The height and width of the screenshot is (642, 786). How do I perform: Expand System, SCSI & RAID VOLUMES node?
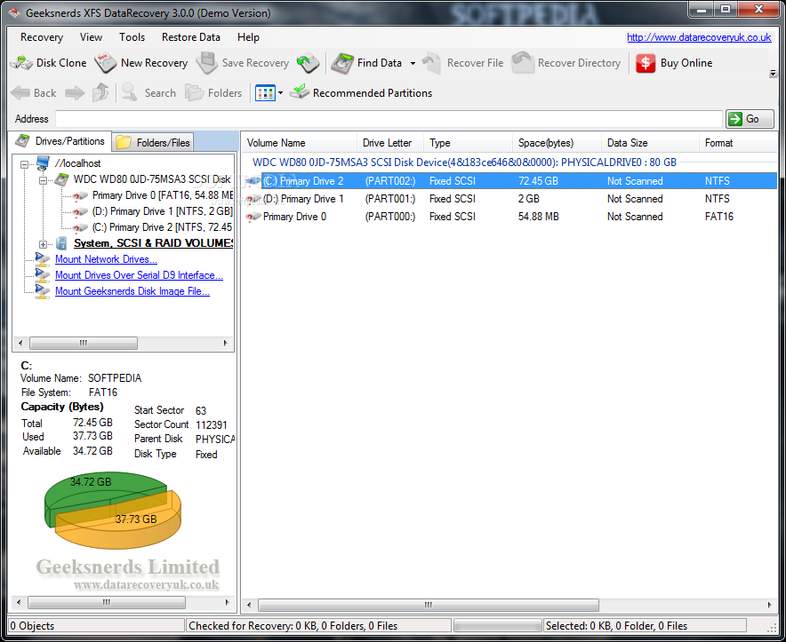pyautogui.click(x=43, y=244)
